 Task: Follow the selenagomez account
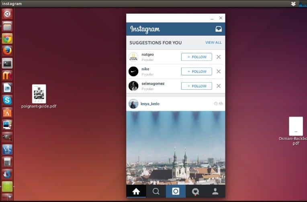coord(196,86)
